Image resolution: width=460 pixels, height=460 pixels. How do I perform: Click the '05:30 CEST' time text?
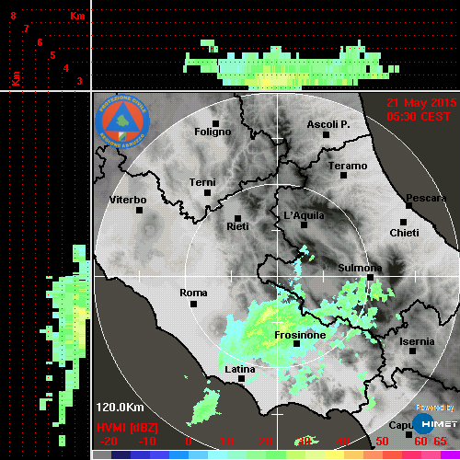[419, 117]
